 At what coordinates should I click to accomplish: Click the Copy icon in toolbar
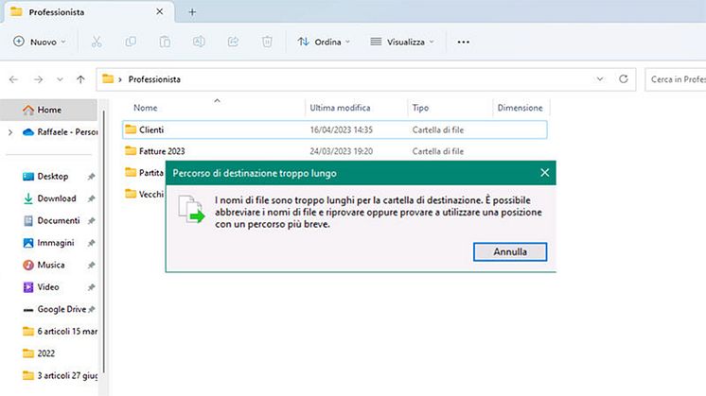tap(131, 42)
